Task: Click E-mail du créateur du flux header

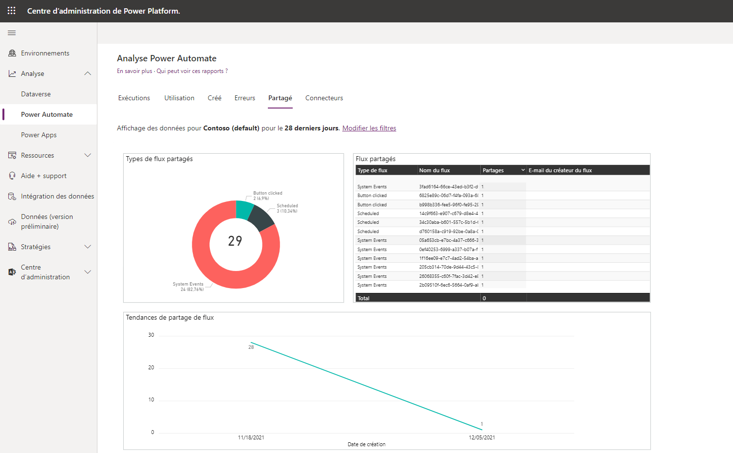Action: click(560, 170)
